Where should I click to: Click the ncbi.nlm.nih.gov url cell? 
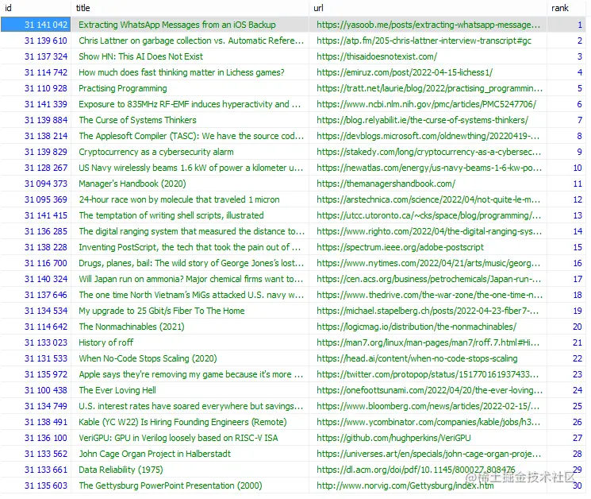point(428,104)
